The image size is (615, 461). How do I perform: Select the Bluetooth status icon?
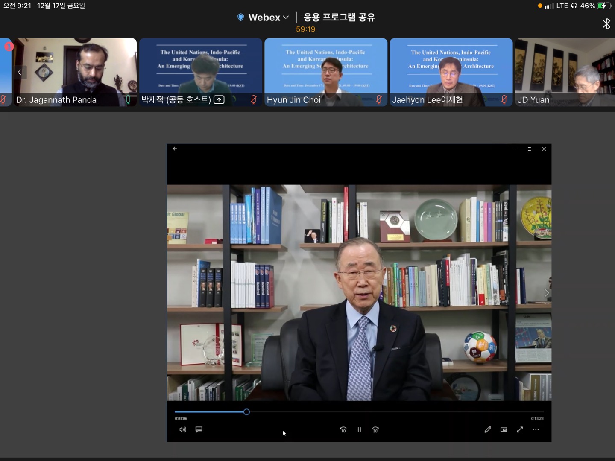point(607,24)
